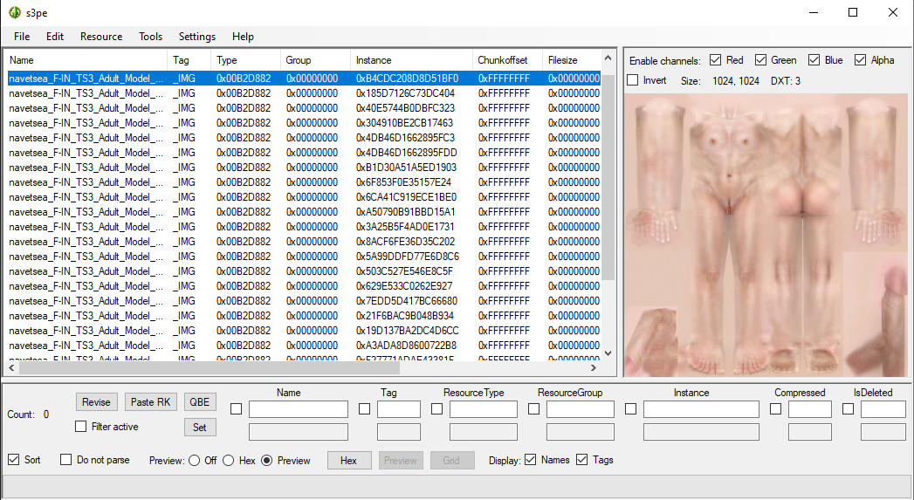The width and height of the screenshot is (914, 500).
Task: Open the Edit menu
Action: point(55,37)
